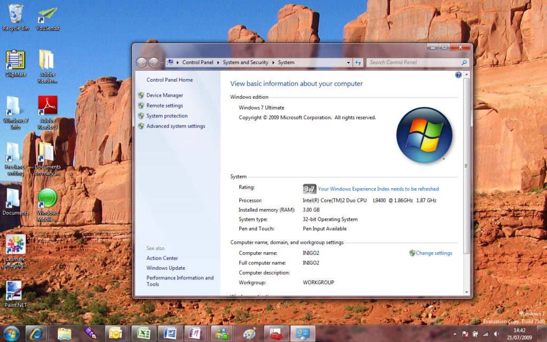Open Action Center under See also
Viewport: 547px width, 342px height.
pos(162,258)
